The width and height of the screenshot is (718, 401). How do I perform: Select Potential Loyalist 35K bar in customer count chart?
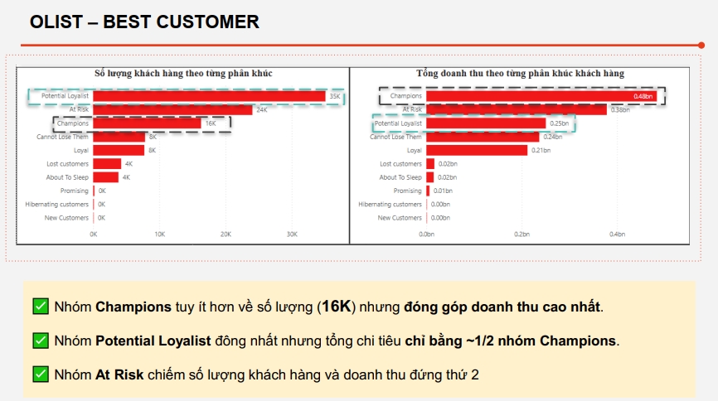(x=209, y=96)
